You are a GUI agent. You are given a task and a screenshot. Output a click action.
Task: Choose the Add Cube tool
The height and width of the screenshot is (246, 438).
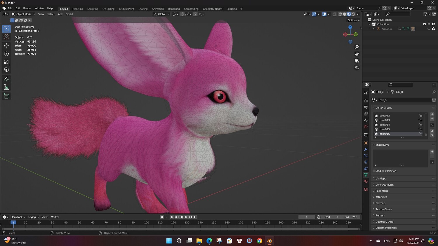[x=6, y=96]
